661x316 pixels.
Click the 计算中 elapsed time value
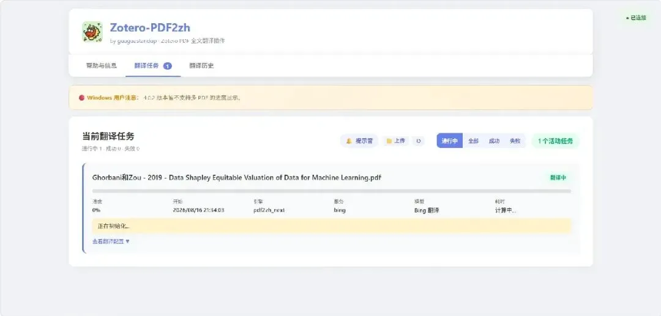pos(506,210)
